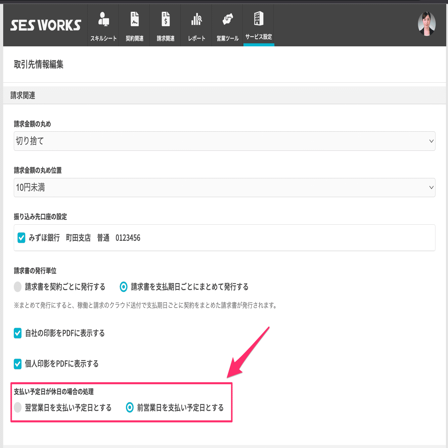Click the 取引先情報編集 page title
The width and height of the screenshot is (448, 448).
38,65
